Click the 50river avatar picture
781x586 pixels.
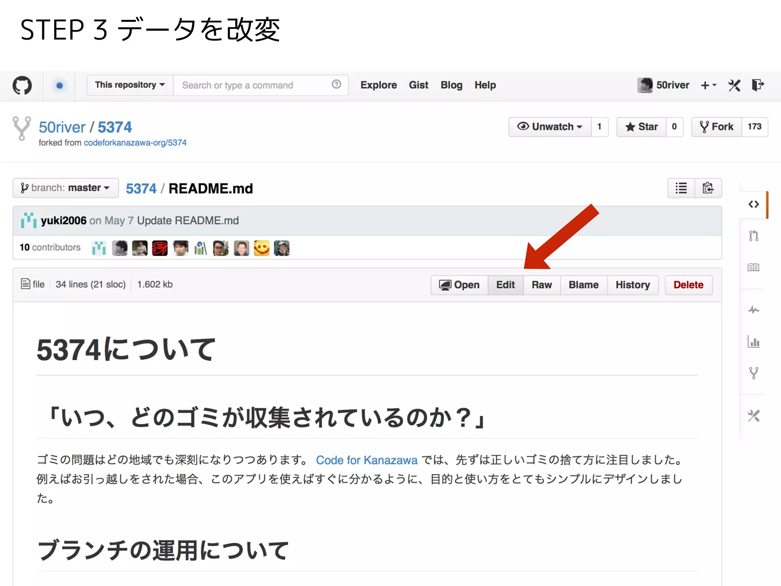(644, 85)
